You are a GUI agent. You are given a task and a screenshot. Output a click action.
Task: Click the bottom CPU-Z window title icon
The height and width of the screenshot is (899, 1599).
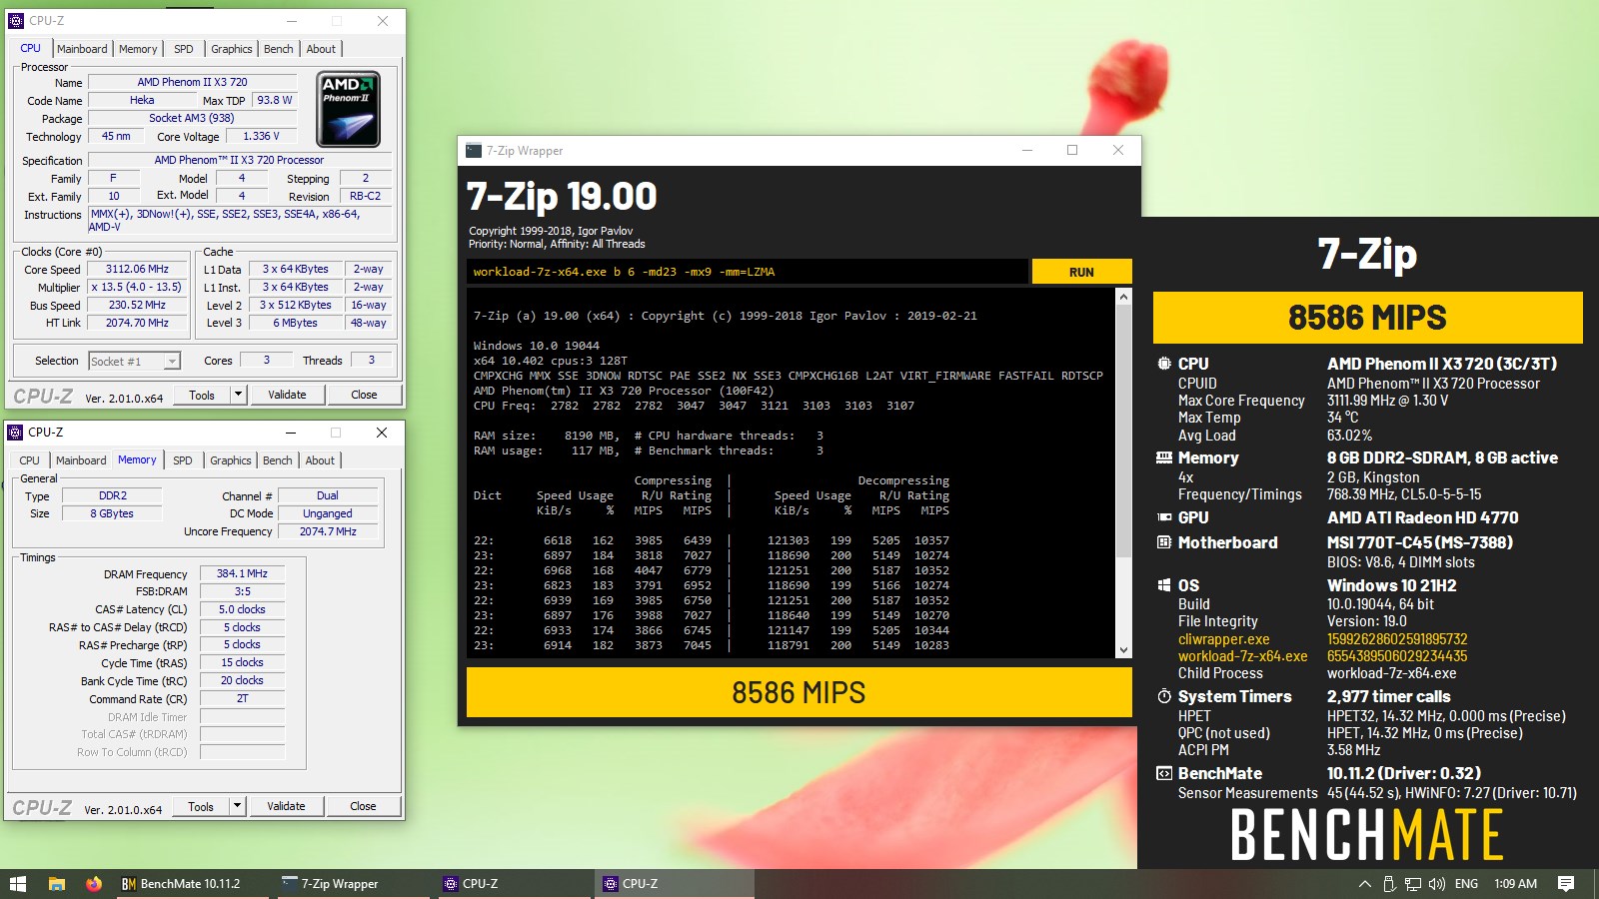click(x=16, y=433)
